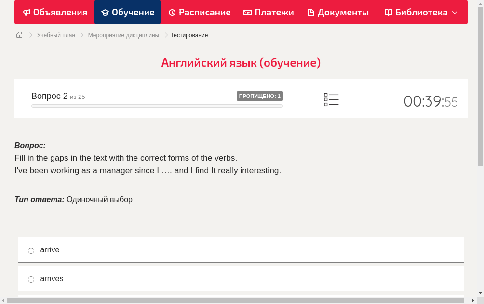Click the money icon beside Платежи
The height and width of the screenshot is (304, 484).
[248, 13]
